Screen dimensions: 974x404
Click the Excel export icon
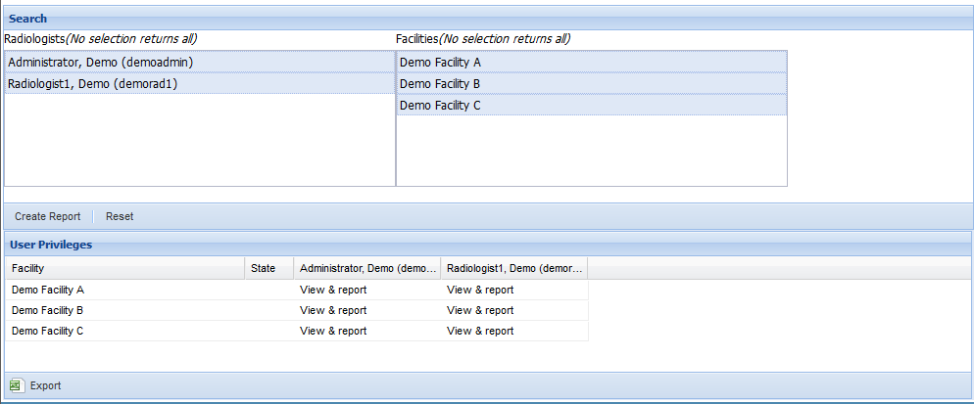click(16, 385)
